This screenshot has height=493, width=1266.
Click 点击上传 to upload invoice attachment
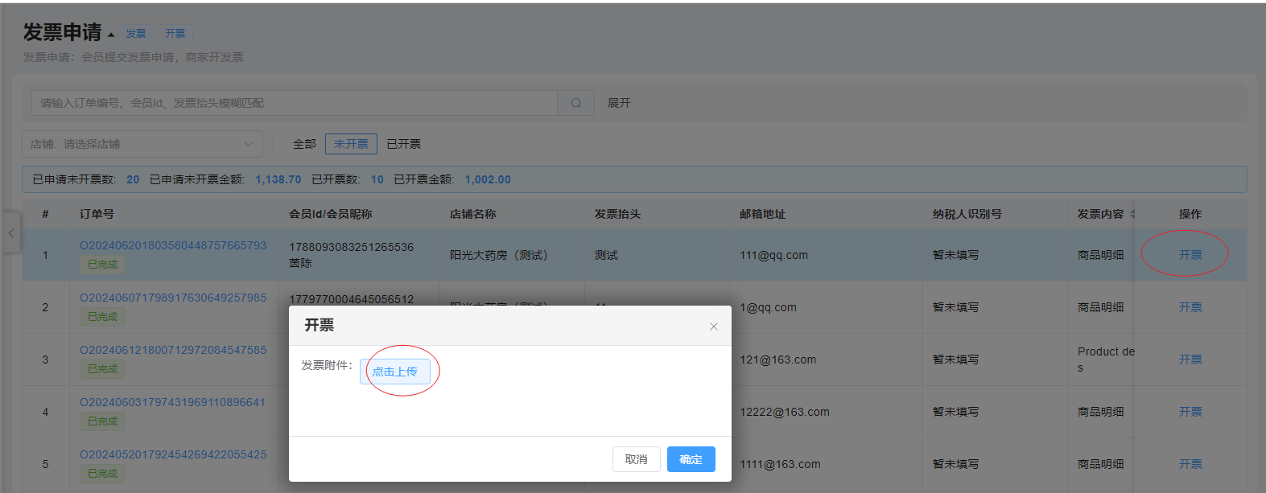point(395,372)
